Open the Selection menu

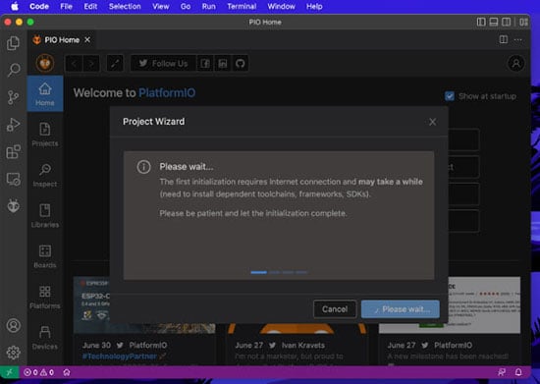click(125, 6)
